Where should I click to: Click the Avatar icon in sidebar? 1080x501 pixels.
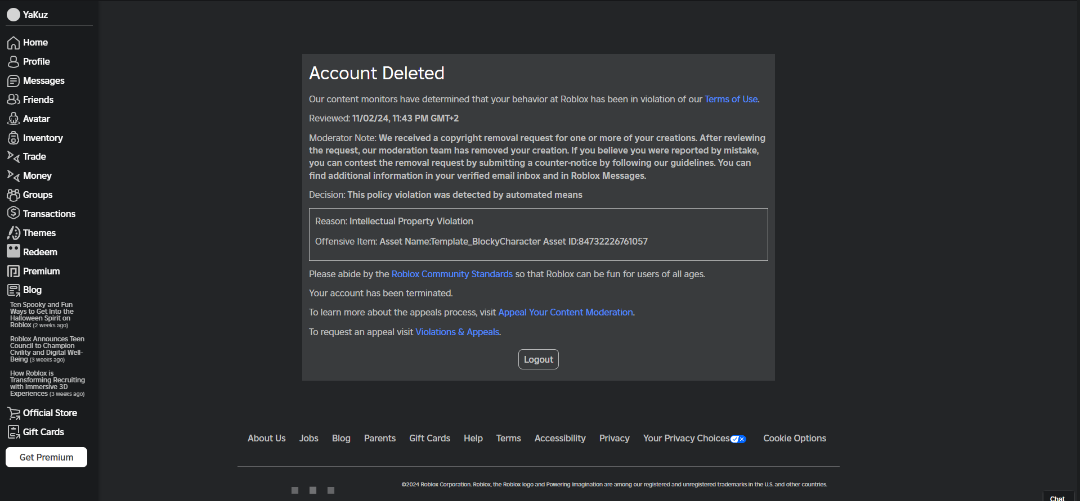point(14,119)
